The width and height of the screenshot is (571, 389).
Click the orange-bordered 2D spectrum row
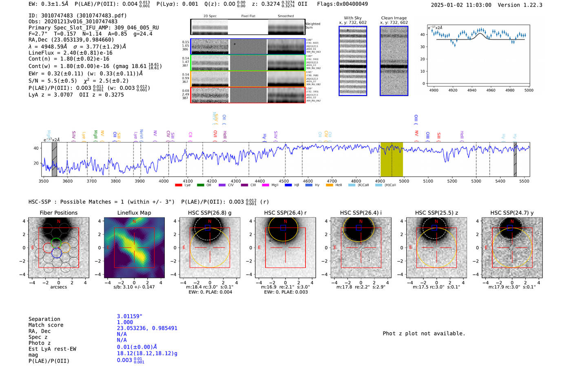click(x=248, y=79)
